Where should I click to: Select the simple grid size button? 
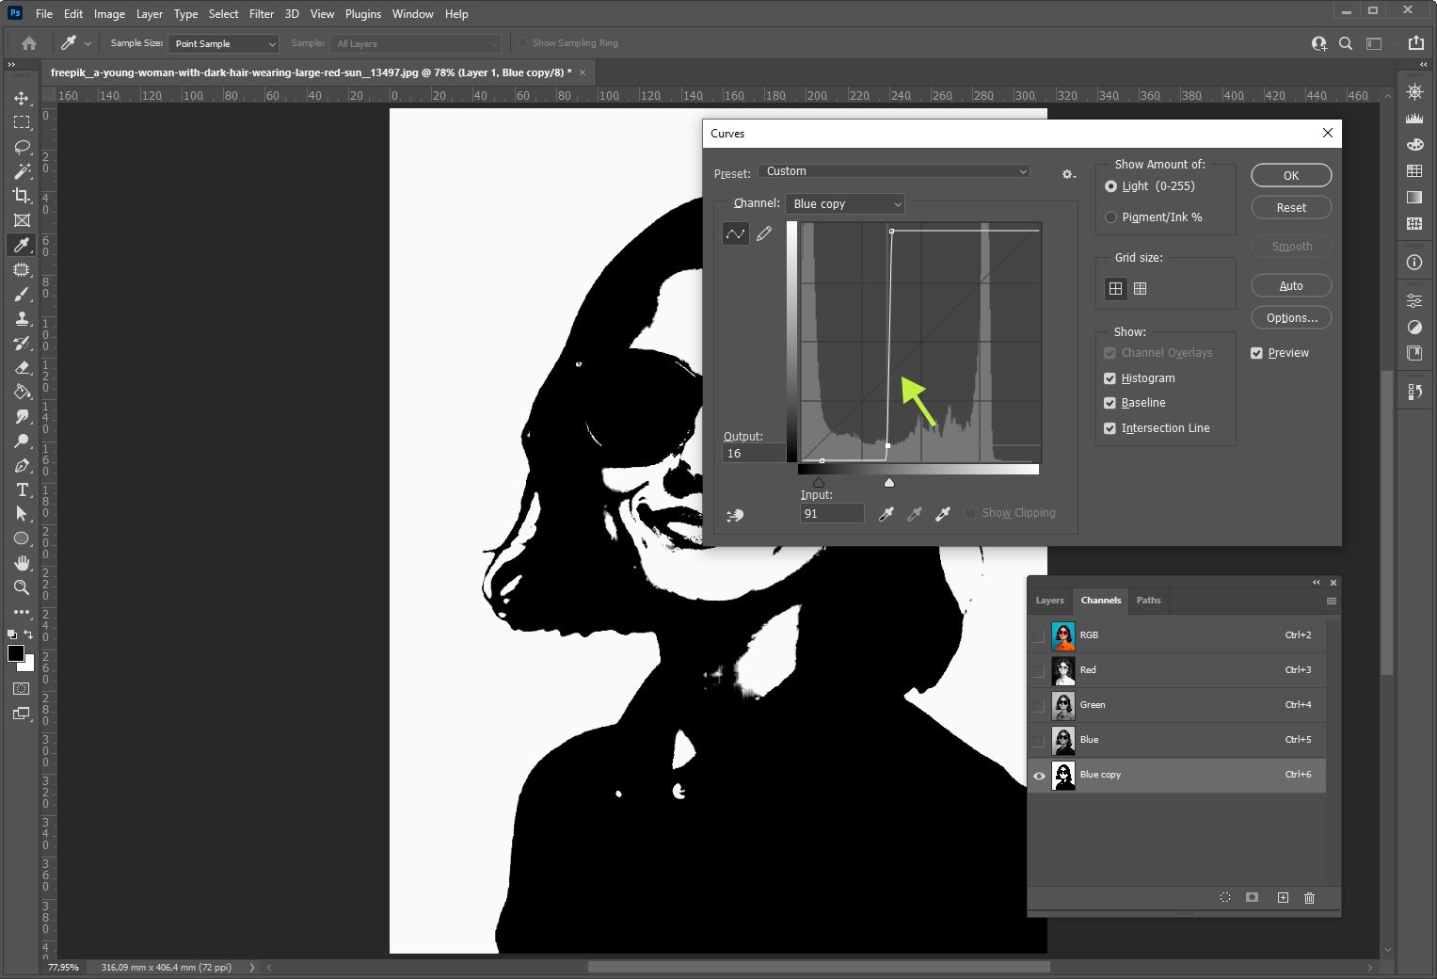[x=1115, y=289]
